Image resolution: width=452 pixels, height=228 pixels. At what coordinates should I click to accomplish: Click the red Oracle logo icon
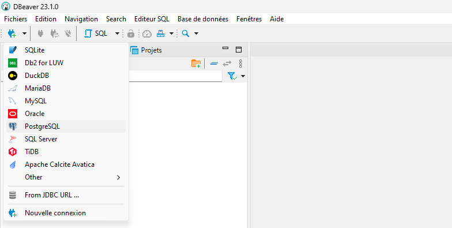[x=13, y=114]
